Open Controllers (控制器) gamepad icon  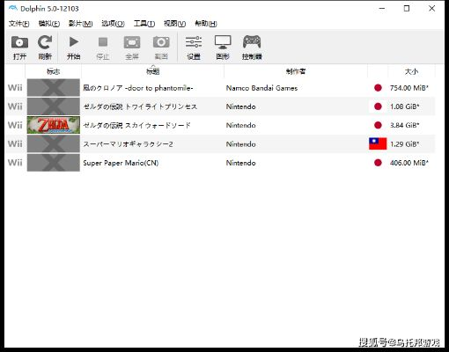point(252,47)
